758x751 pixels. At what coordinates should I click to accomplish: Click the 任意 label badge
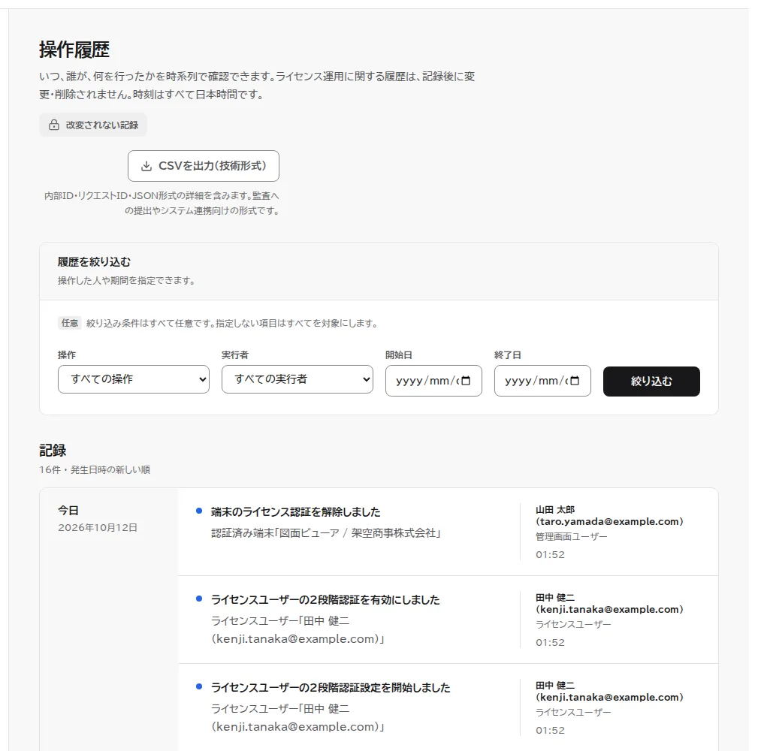[70, 324]
